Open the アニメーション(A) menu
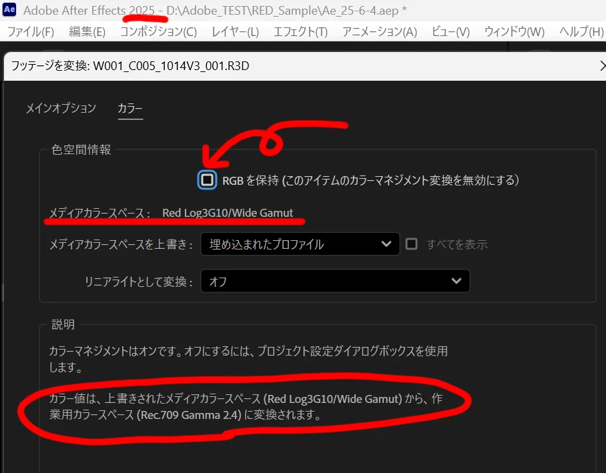The width and height of the screenshot is (606, 473). [380, 31]
